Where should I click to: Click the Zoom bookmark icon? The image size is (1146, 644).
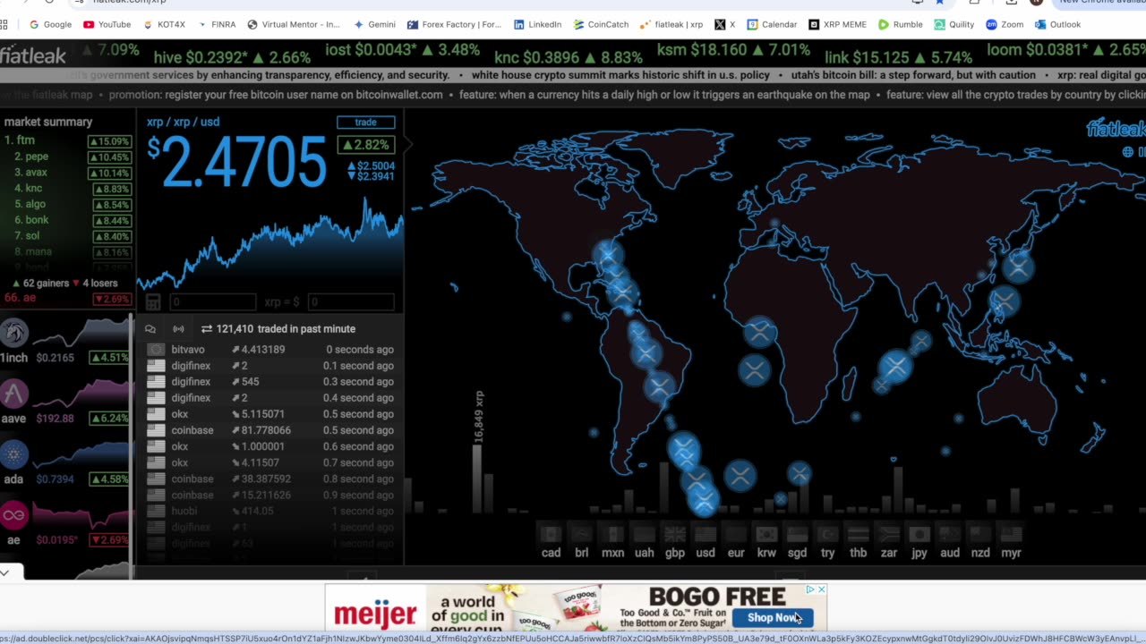991,24
